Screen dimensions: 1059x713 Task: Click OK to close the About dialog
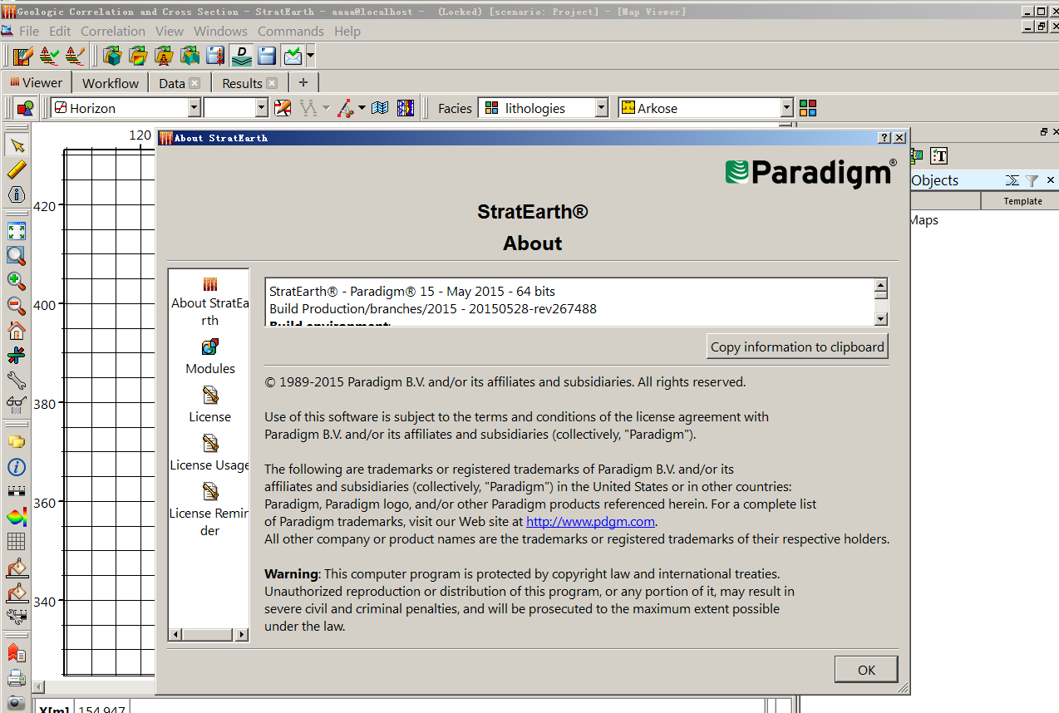[x=866, y=670]
